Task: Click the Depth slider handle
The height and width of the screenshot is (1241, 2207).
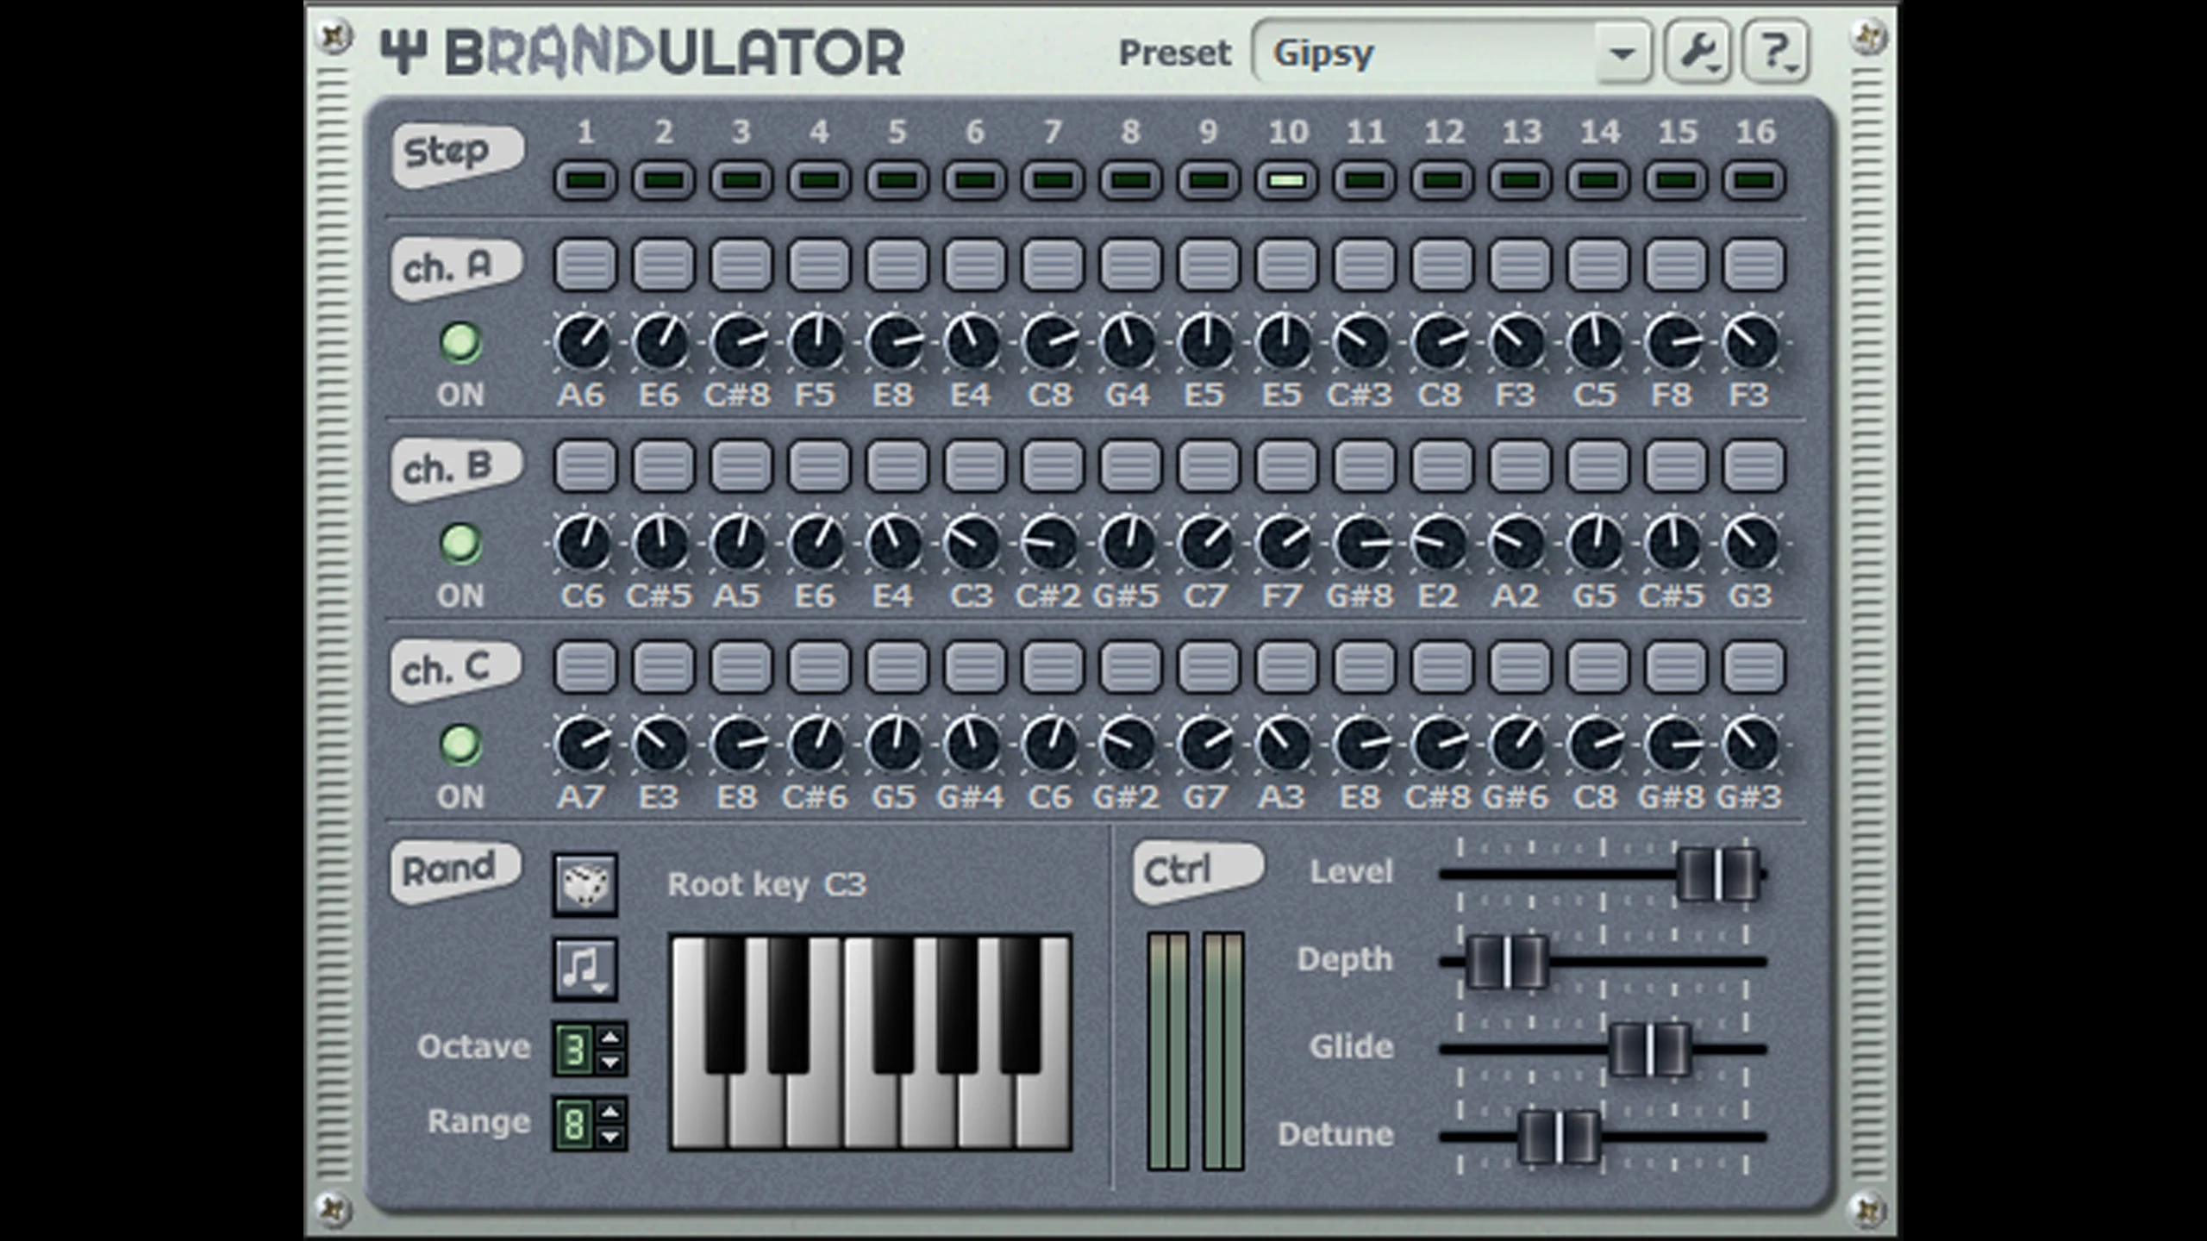Action: click(1507, 961)
